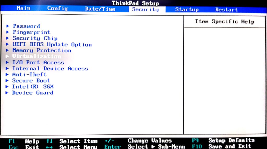This screenshot has width=267, height=149.
Task: Click the Exit label beside Esc
Action: [x=32, y=147]
